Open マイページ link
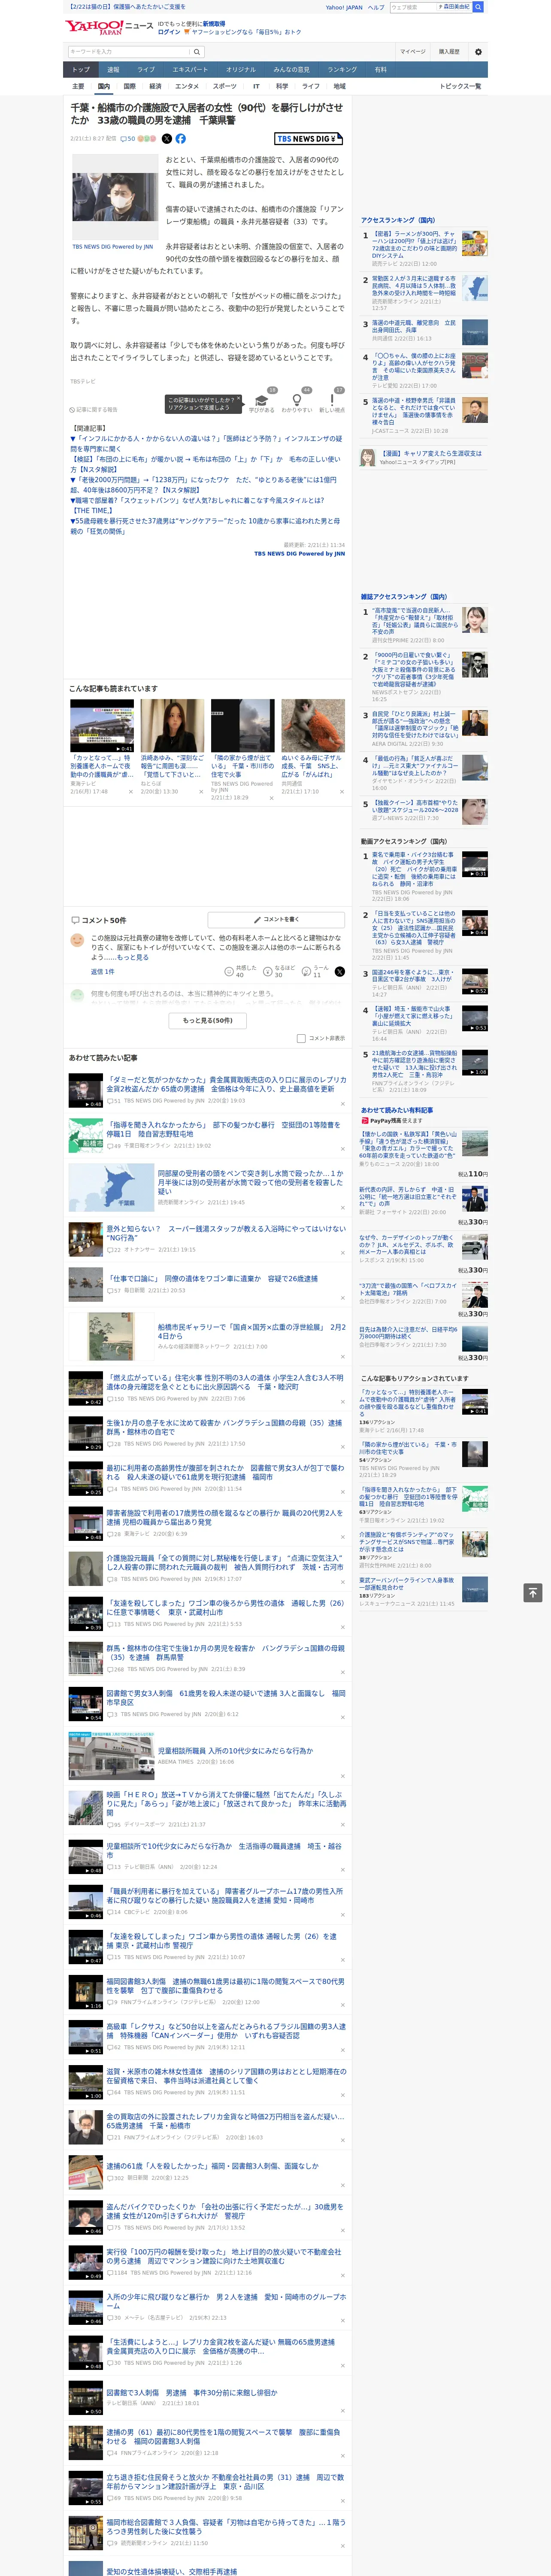Screen dimensions: 551x2576 413,52
